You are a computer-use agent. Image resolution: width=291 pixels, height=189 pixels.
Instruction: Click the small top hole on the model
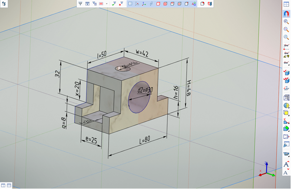pos(122,69)
